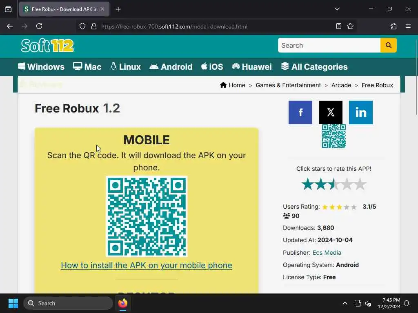
Task: Rate the app five stars
Action: click(x=360, y=184)
